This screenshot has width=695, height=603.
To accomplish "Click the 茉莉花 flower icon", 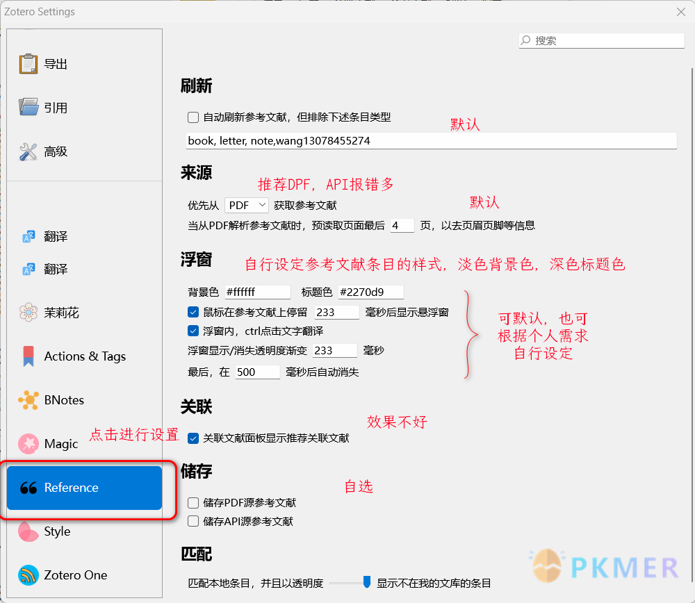I will tap(28, 313).
